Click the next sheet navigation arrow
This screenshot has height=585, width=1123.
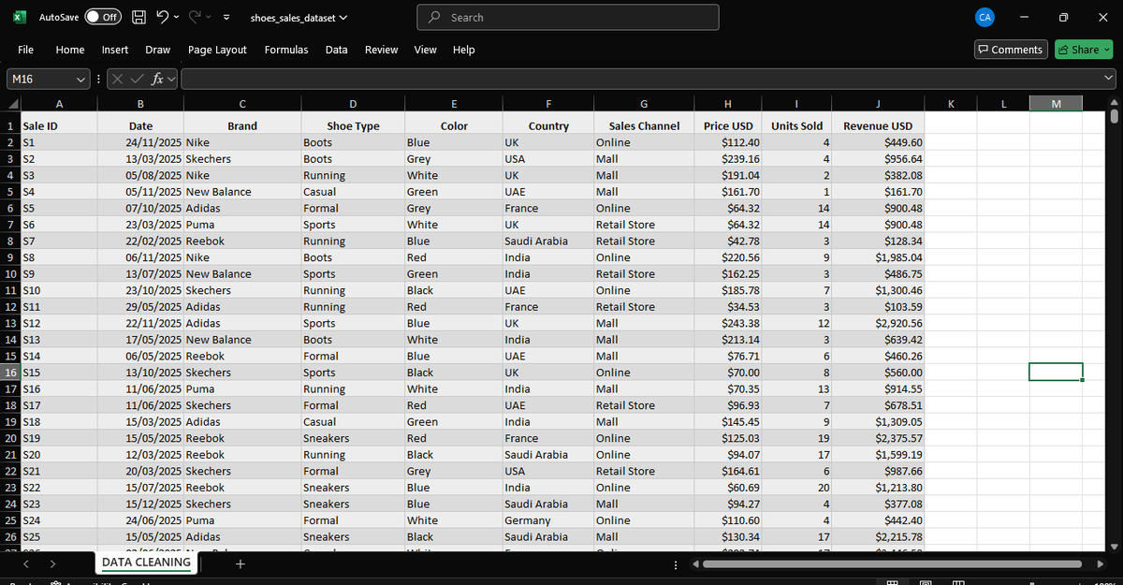click(x=53, y=563)
